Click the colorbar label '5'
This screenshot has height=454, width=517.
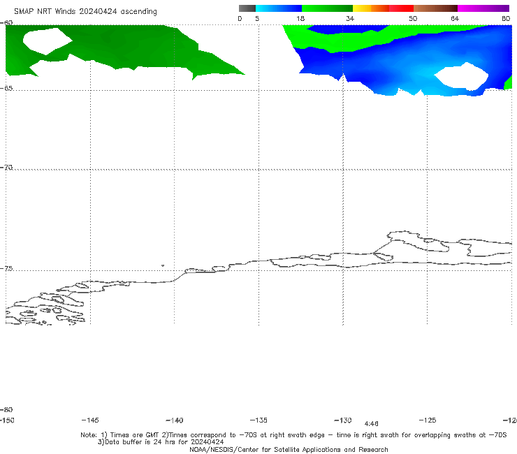(x=257, y=18)
